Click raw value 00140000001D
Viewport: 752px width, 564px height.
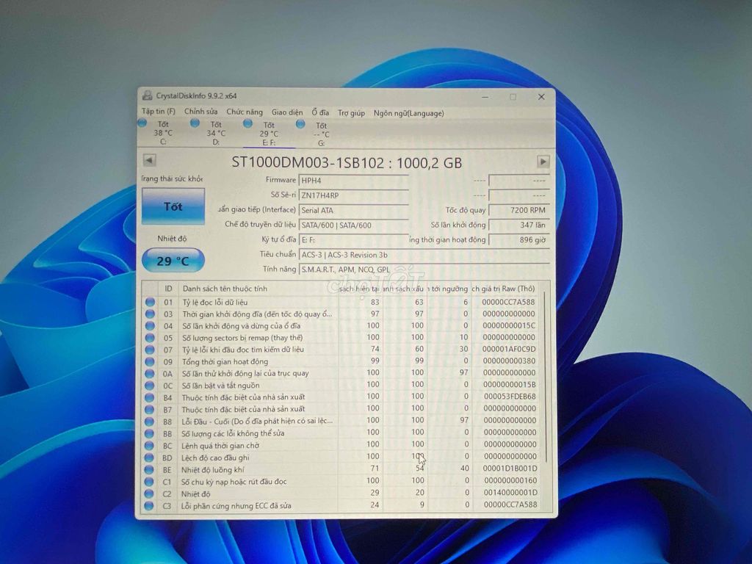pyautogui.click(x=510, y=493)
